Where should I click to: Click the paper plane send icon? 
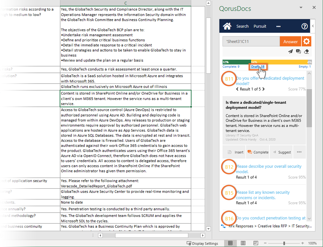coord(290,52)
